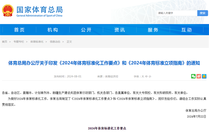Focus the keyword search input field
Viewport: 209px width, 132px height.
point(176,13)
